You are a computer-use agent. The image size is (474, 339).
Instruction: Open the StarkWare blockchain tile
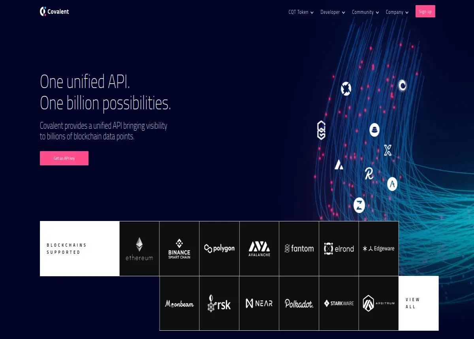[x=339, y=303]
